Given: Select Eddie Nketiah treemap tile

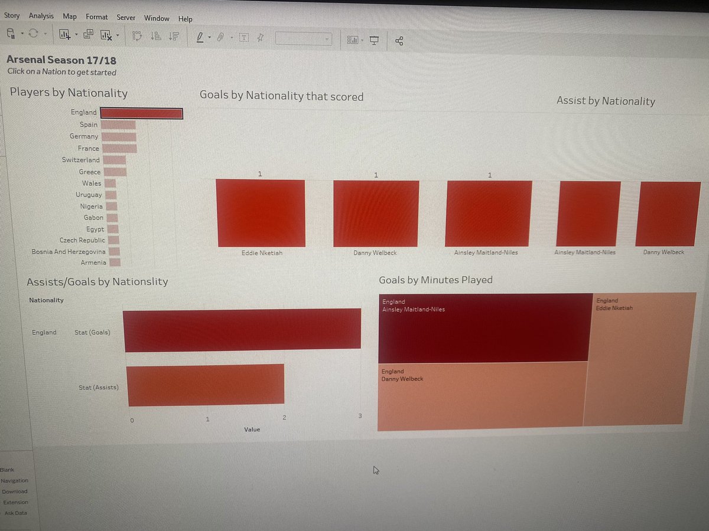Looking at the screenshot, I should [x=640, y=359].
